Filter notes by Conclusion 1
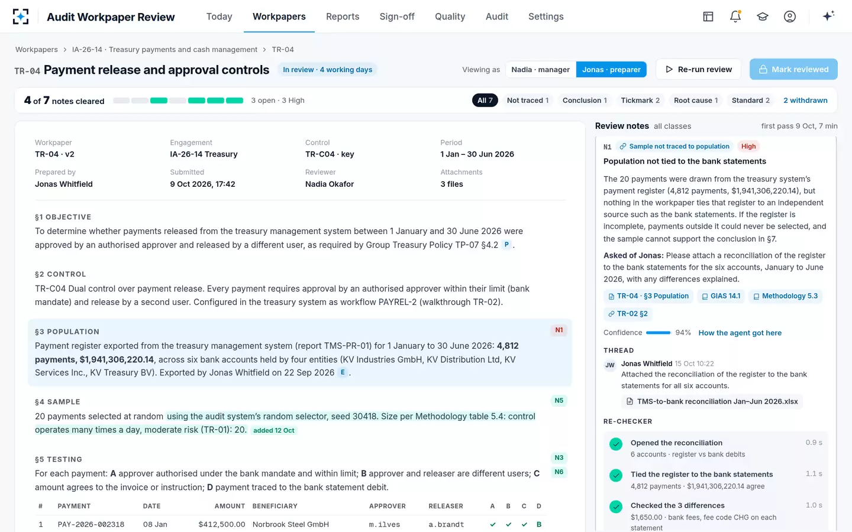The image size is (852, 532). point(585,100)
